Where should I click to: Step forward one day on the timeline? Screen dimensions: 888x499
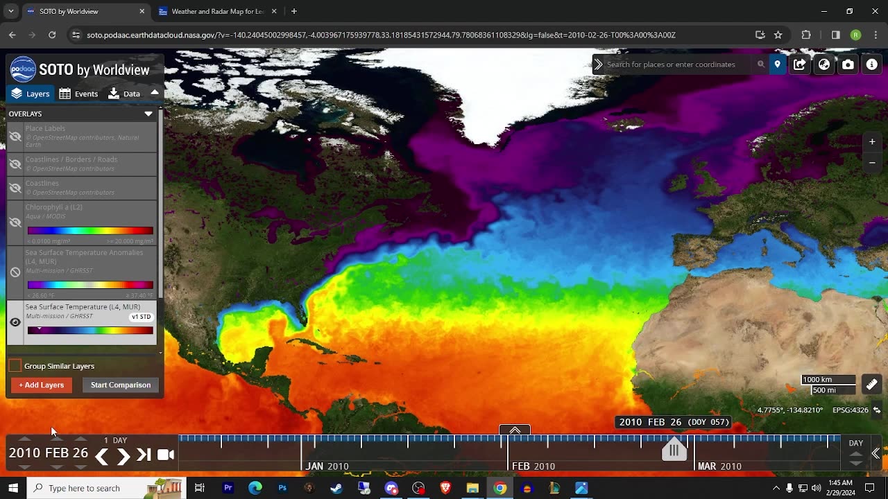coord(123,455)
